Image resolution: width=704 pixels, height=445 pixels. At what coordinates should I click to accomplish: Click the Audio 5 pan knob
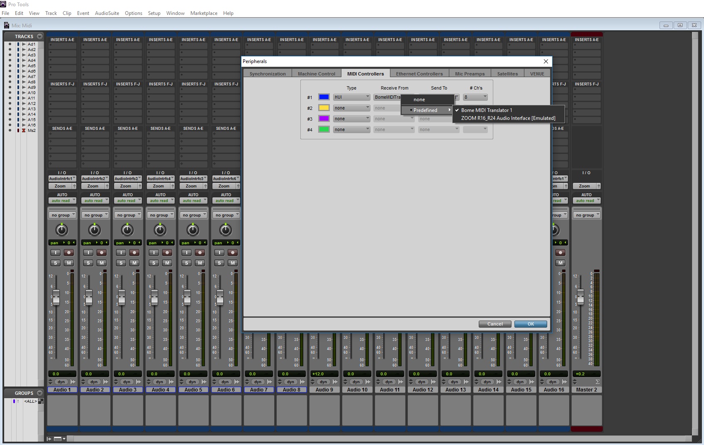(x=193, y=230)
